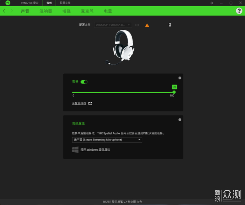Open the 增强 tab
Screen dimensions: 245x205
tap(66, 11)
